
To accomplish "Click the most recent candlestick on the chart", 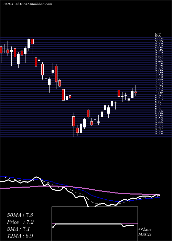I will 136,91.
